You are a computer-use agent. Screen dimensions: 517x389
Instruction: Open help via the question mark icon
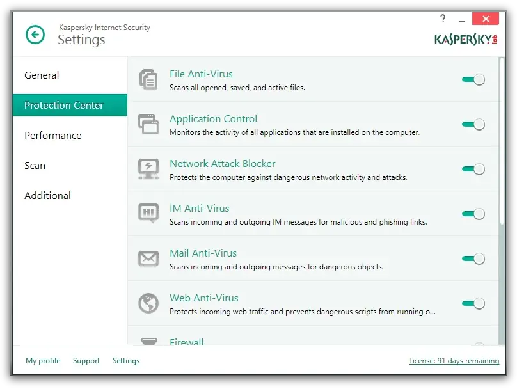pyautogui.click(x=443, y=19)
